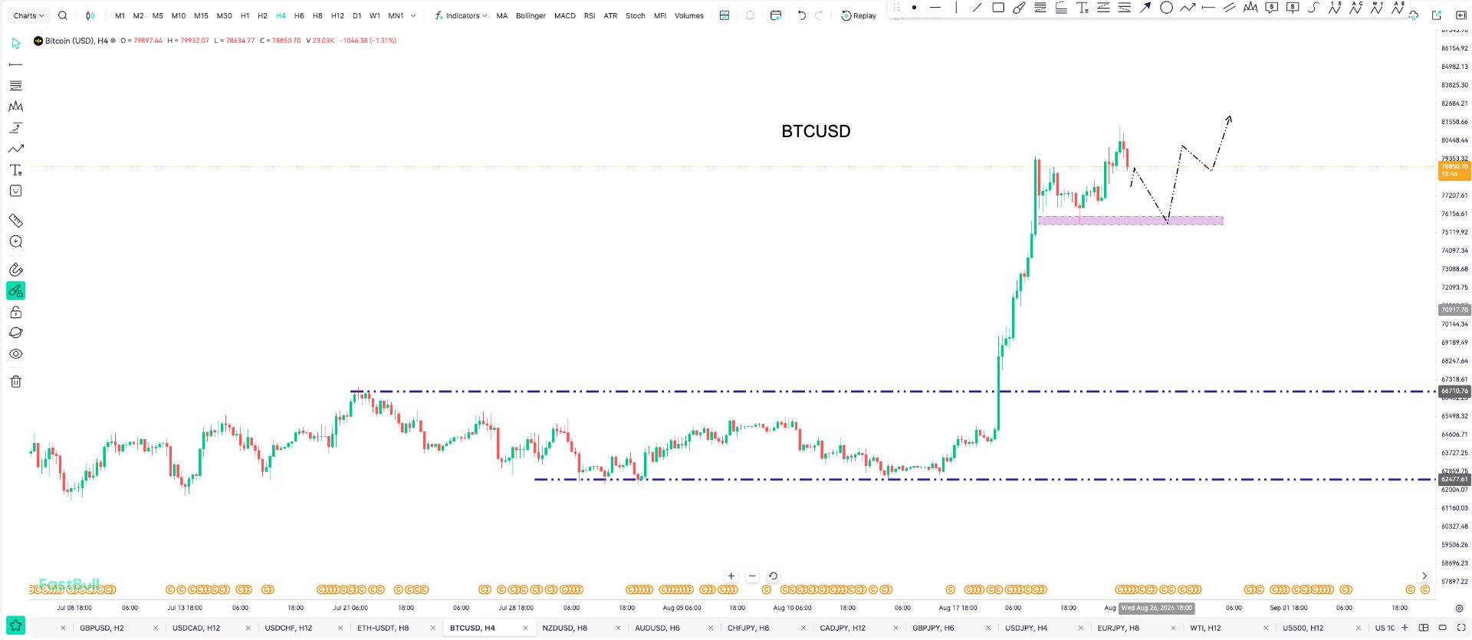This screenshot has height=640, width=1472.
Task: Reset the chart view
Action: click(773, 576)
